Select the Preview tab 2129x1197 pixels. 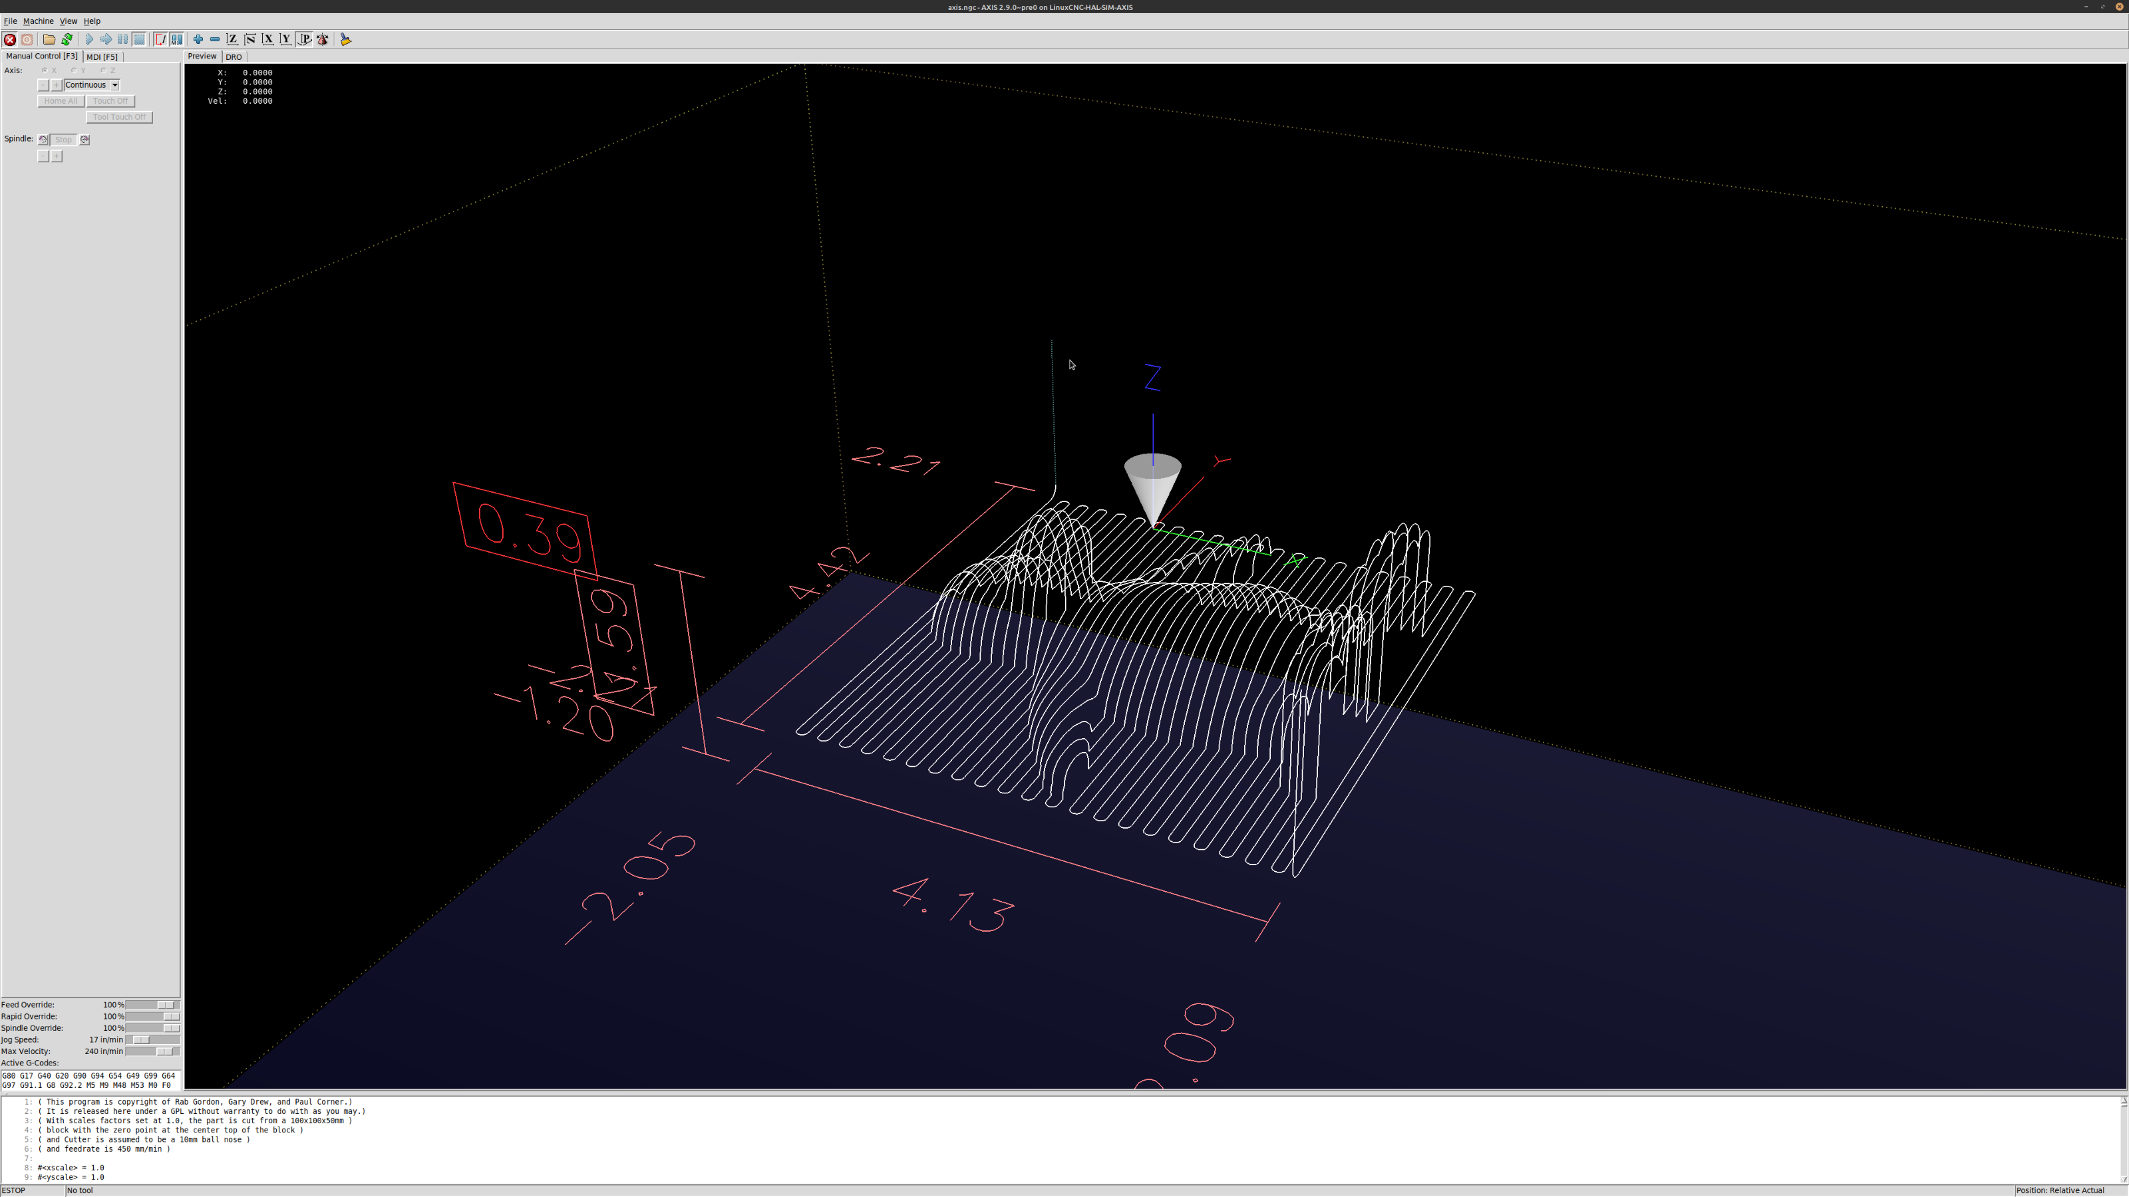point(202,56)
